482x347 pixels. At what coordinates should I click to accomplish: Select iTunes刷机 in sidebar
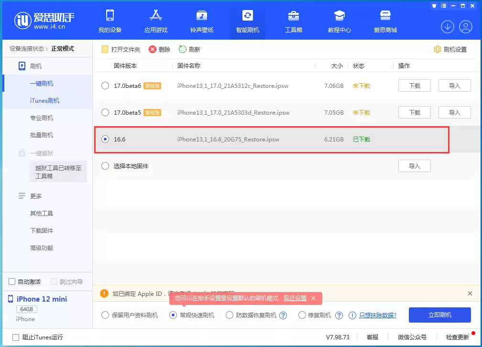pos(44,100)
